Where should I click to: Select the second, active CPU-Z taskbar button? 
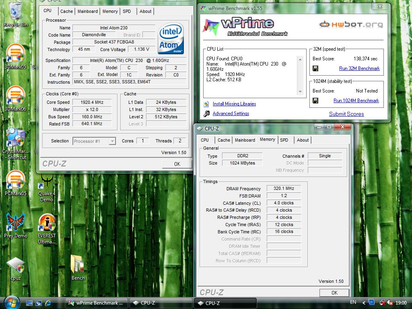coord(225,303)
